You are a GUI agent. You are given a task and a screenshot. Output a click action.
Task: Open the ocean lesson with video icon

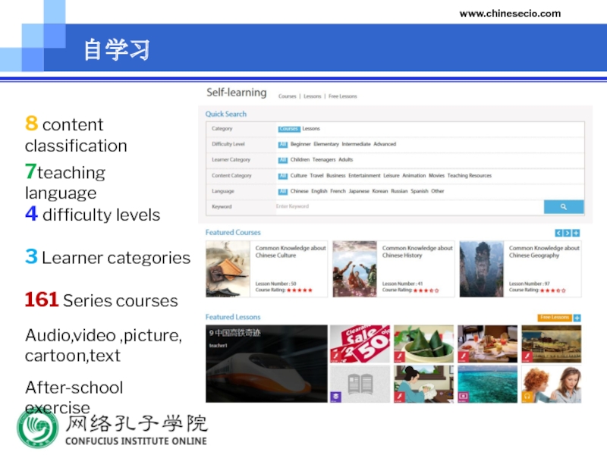[487, 384]
